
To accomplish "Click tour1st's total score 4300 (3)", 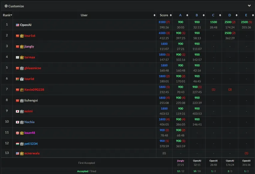I will tap(164, 33).
